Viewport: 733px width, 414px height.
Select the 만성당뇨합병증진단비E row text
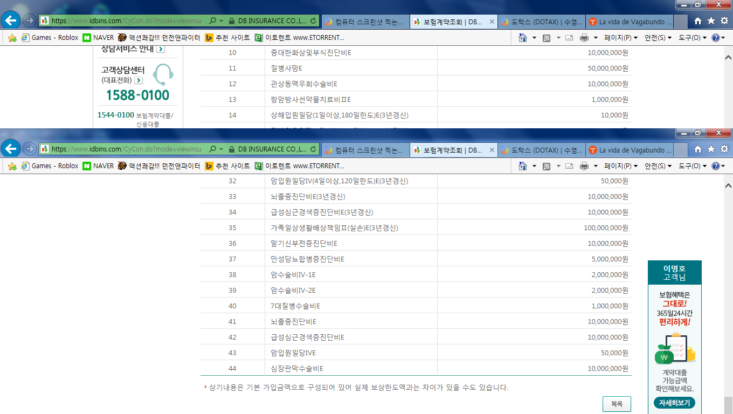pyautogui.click(x=307, y=259)
